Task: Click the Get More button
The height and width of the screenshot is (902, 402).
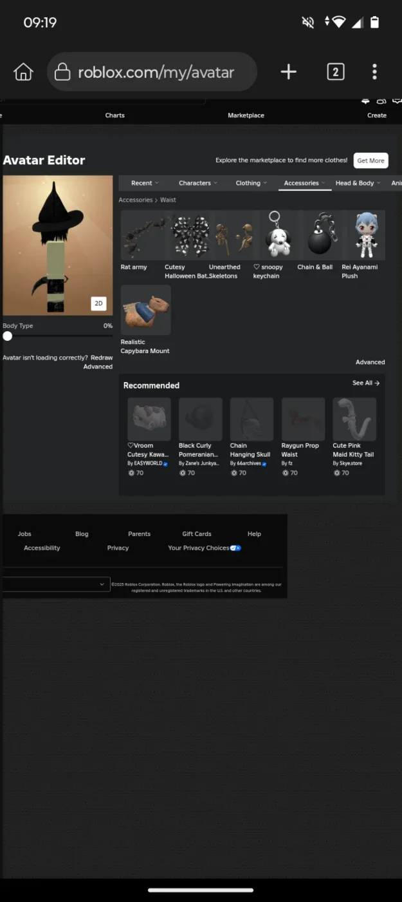Action: 371,160
